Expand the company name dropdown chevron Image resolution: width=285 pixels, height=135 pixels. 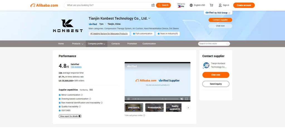point(149,18)
